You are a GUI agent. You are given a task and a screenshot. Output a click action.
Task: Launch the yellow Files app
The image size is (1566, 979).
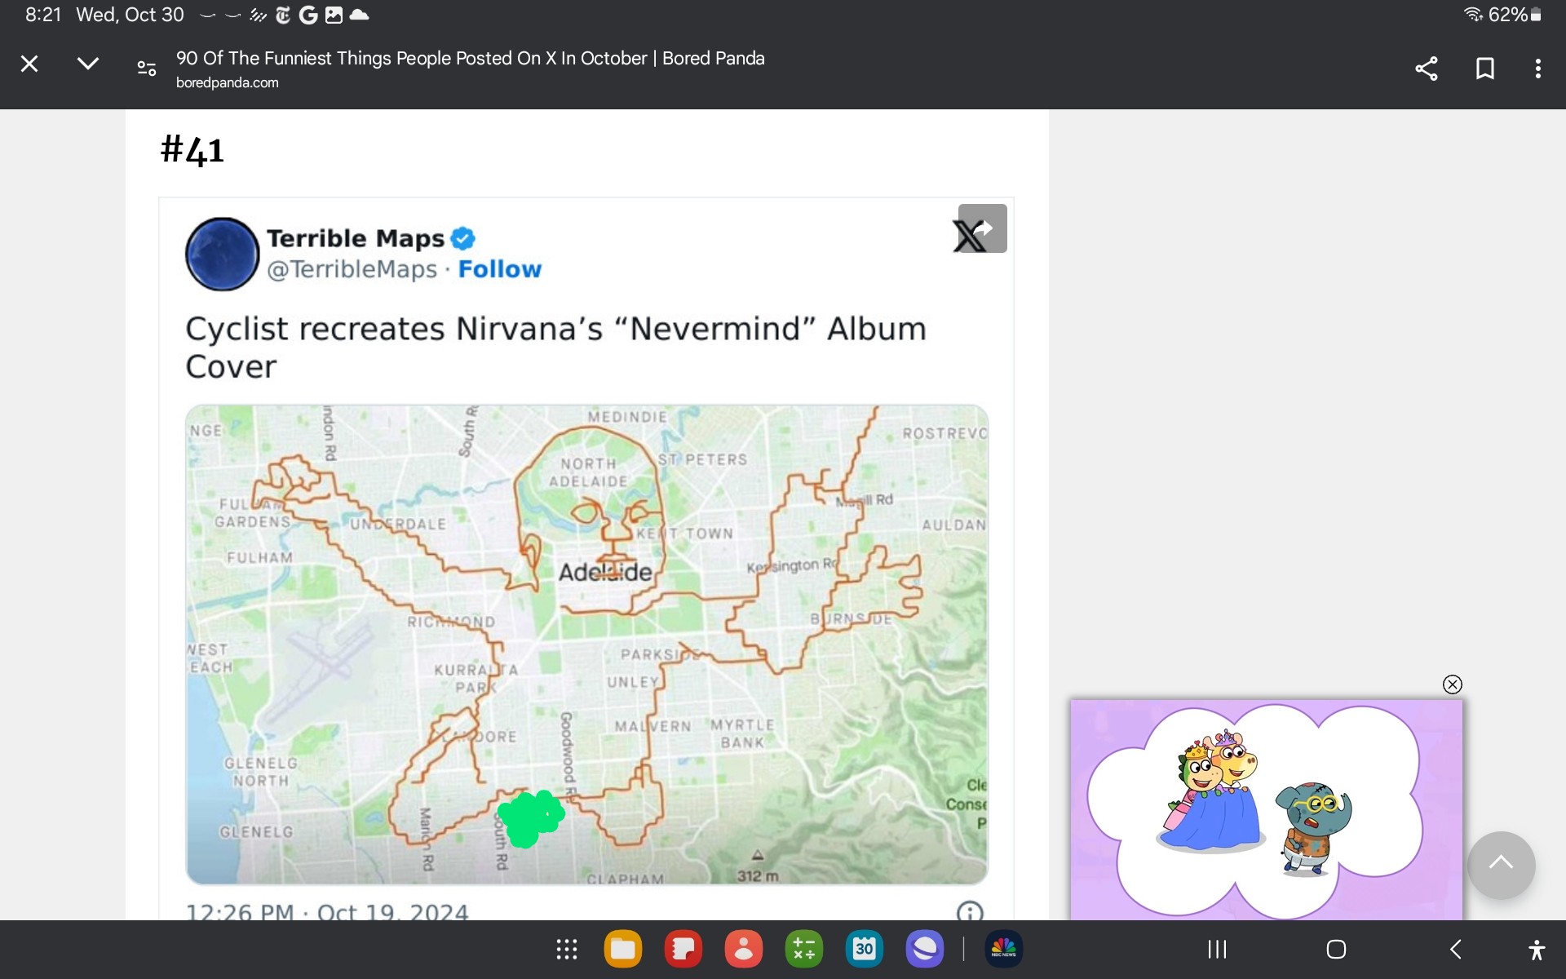(x=623, y=949)
